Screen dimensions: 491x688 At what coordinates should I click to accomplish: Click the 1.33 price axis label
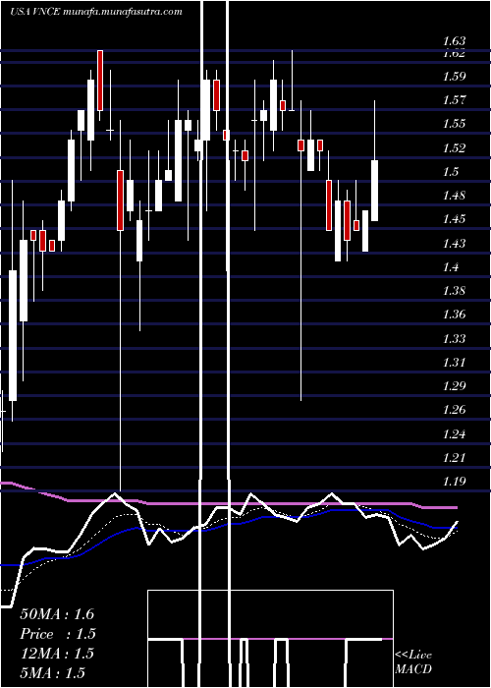[x=454, y=338]
